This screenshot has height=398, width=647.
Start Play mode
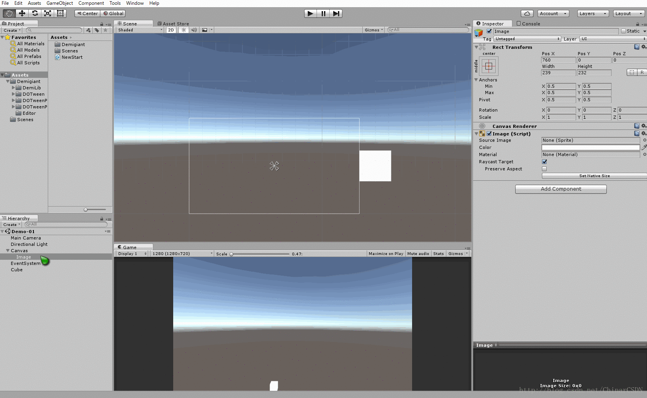tap(311, 14)
